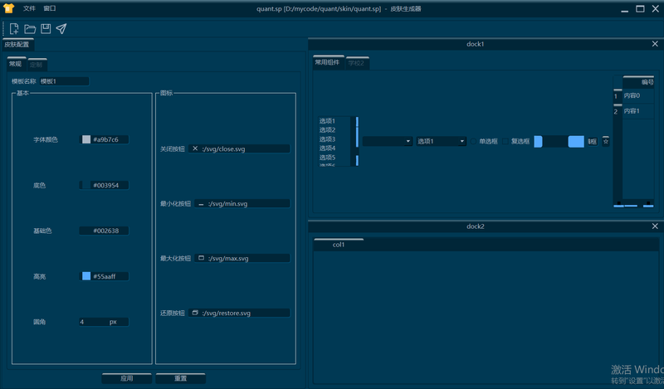Close the skin generator window
Viewport: 664px width, 389px height.
click(x=656, y=9)
